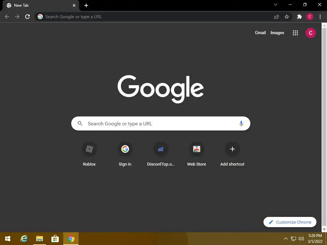The height and width of the screenshot is (245, 327).
Task: Open the Web Store shortcut
Action: tap(196, 154)
